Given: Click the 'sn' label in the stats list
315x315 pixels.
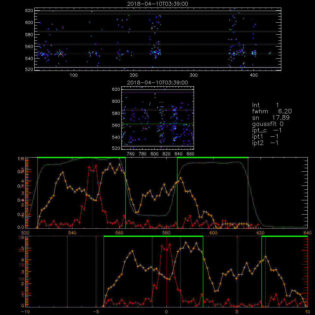Looking at the screenshot, I should 255,118.
